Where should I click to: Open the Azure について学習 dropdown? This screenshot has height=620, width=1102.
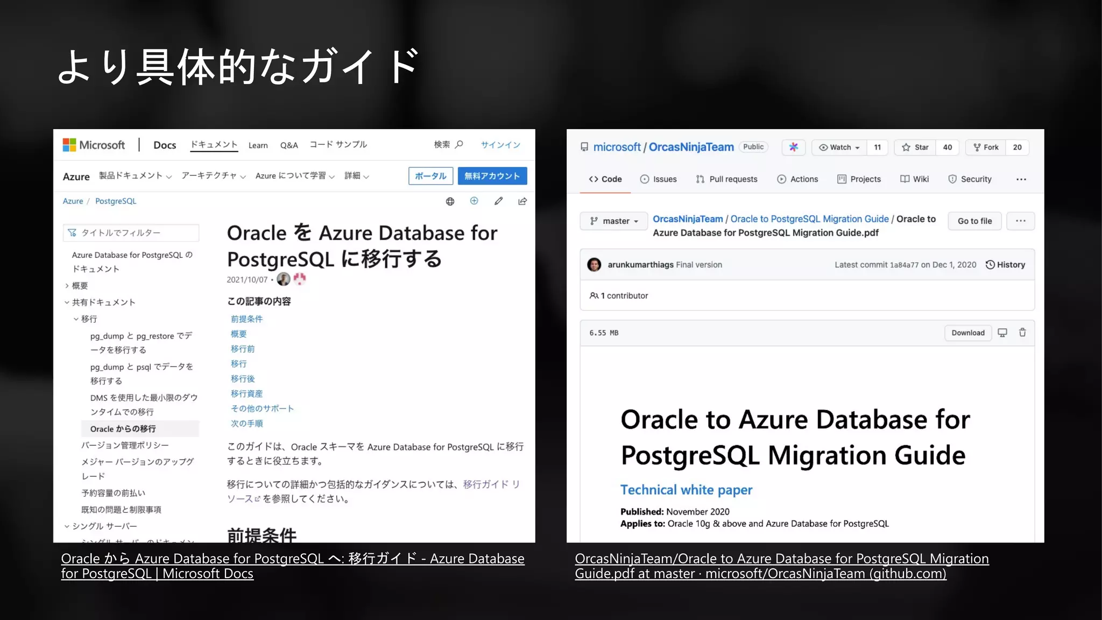295,176
